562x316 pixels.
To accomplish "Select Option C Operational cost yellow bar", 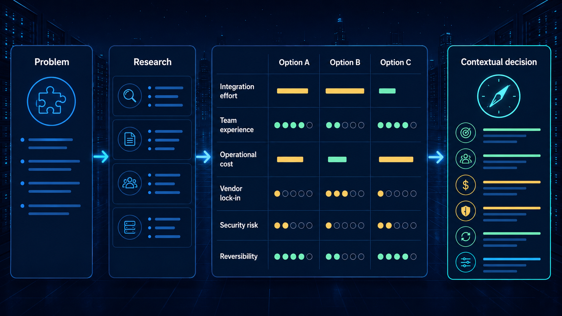I will pos(396,160).
